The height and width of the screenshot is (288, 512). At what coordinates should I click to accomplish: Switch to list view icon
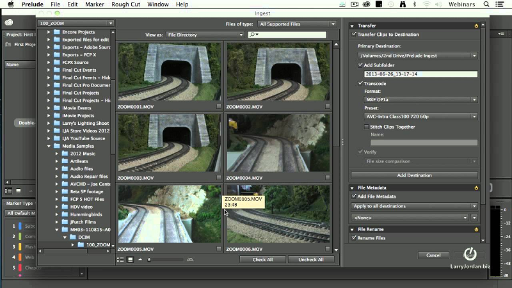point(120,259)
